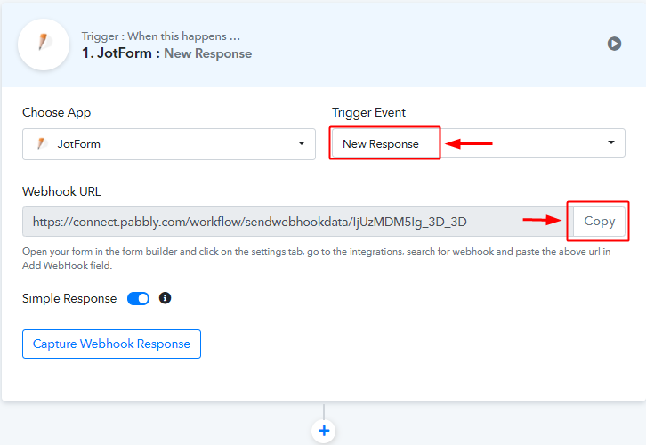Screen dimensions: 646x445
Task: Select the New Response value in Trigger Event
Action: pos(381,144)
